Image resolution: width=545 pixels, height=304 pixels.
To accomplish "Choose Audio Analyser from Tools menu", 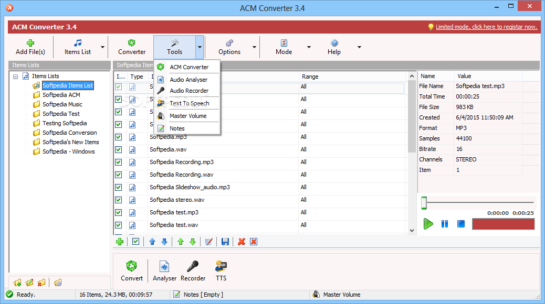I will [x=187, y=80].
